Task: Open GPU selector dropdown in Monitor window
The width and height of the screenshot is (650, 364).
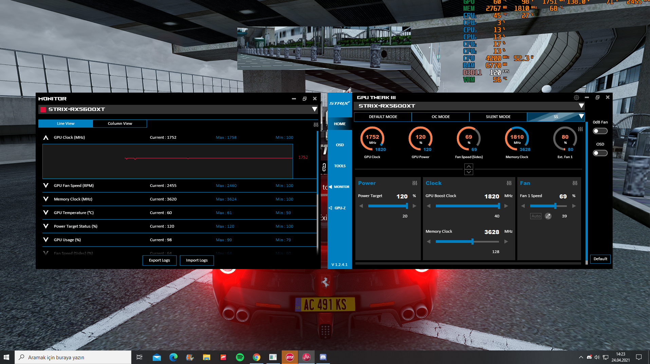Action: [x=315, y=109]
